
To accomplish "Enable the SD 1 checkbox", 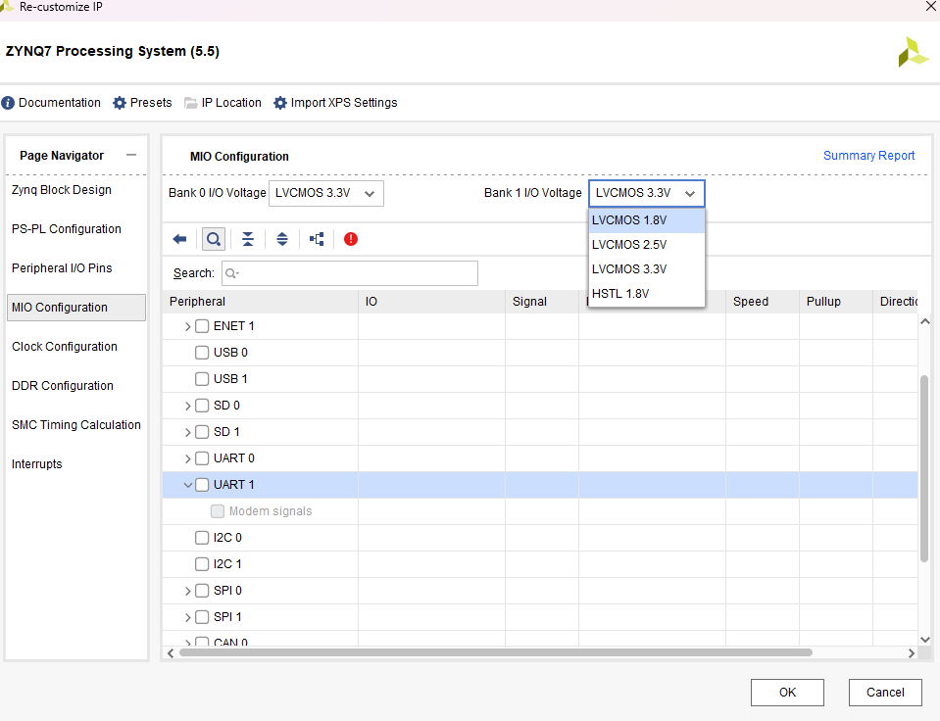I will tap(202, 431).
